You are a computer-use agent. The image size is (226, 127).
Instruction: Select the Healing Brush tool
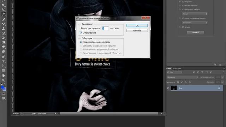pyautogui.click(x=3, y=19)
